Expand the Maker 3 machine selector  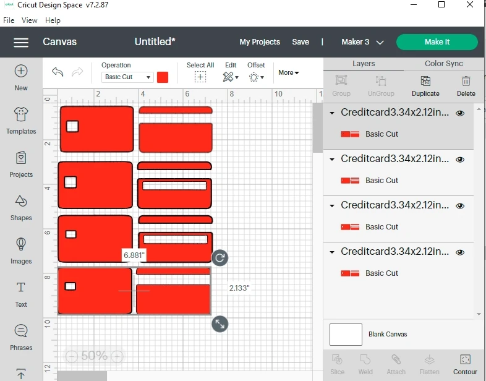click(362, 42)
